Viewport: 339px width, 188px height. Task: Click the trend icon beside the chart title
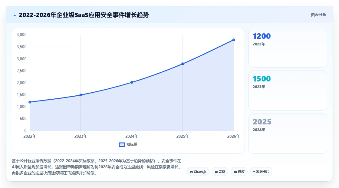click(x=15, y=15)
